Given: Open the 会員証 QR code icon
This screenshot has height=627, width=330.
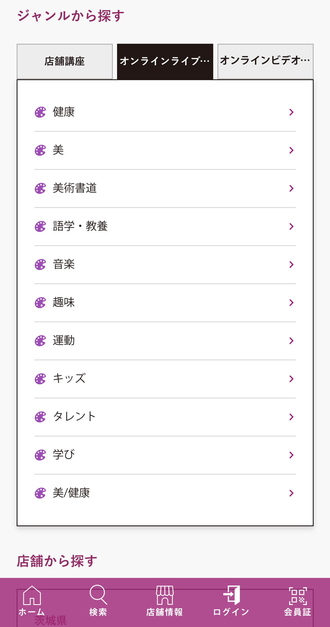Looking at the screenshot, I should pos(298,596).
